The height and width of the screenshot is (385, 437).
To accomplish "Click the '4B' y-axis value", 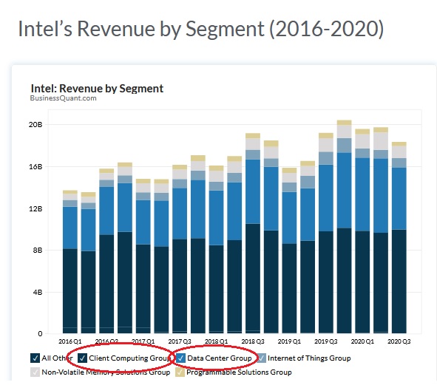I will 38,292.
